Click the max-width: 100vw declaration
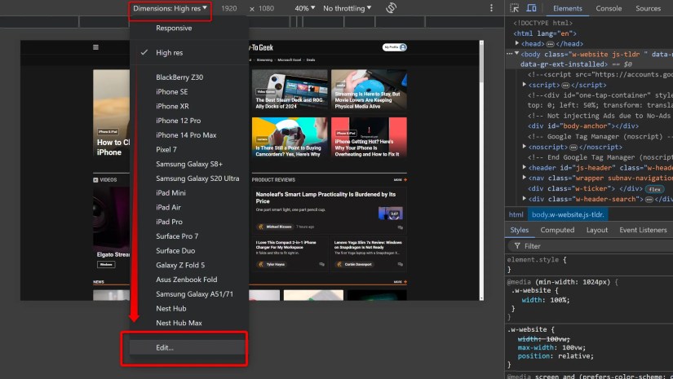 [x=551, y=348]
